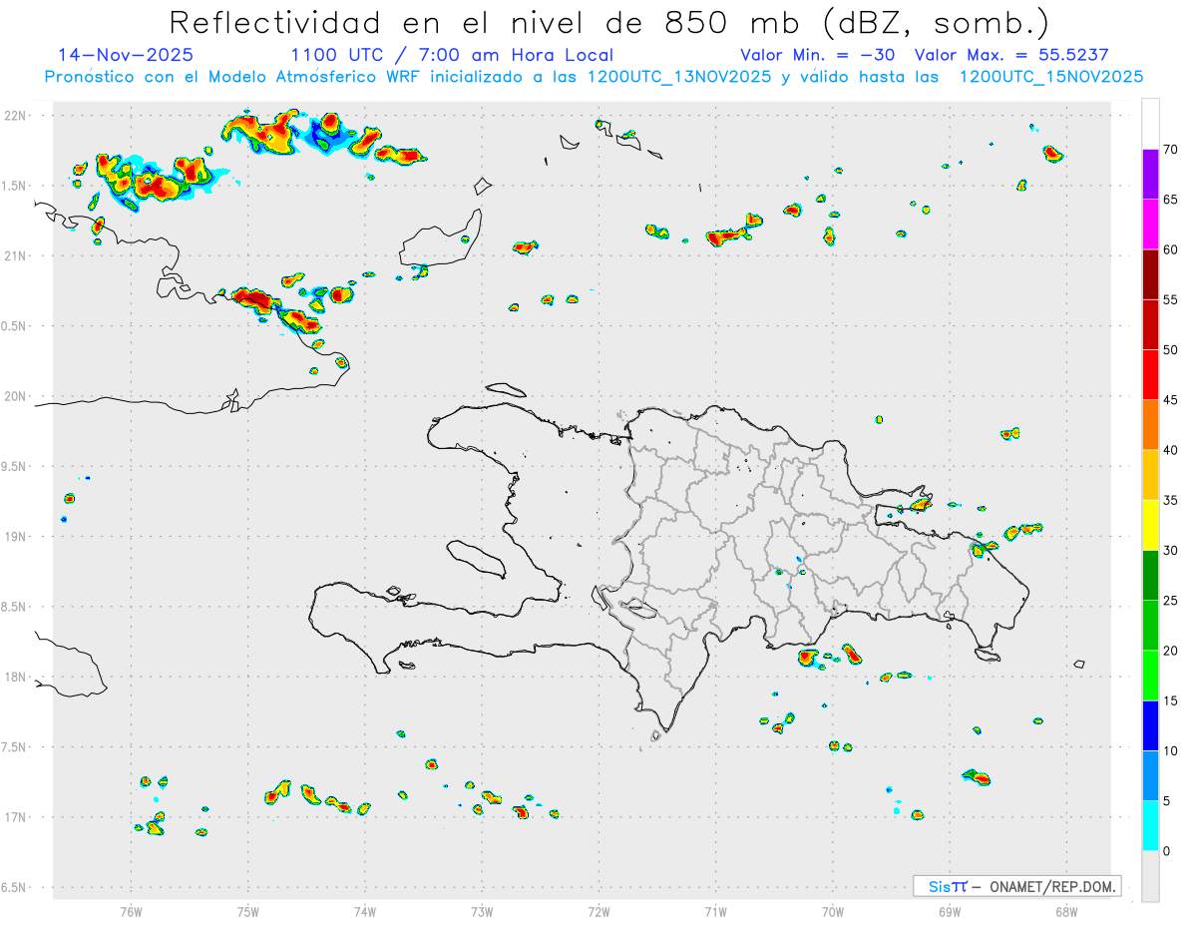This screenshot has height=925, width=1197.
Task: Click the '18N' latitude label
Action: (x=16, y=677)
